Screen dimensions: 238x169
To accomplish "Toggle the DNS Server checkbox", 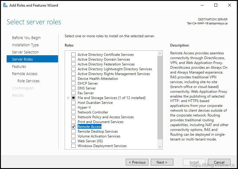I will tap(73, 88).
